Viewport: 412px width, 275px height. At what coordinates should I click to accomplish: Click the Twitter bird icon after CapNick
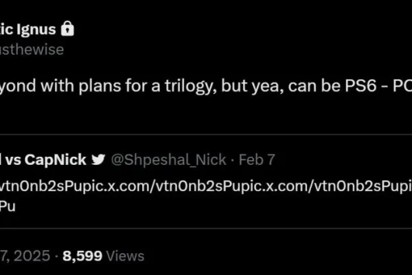tap(98, 159)
